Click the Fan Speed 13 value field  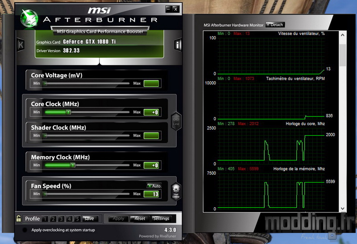point(151,194)
